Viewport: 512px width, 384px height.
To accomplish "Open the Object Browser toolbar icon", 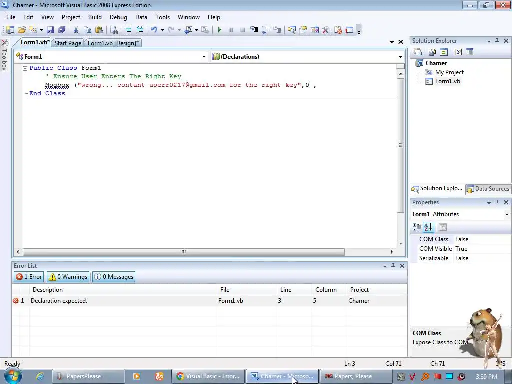I will pos(315,30).
